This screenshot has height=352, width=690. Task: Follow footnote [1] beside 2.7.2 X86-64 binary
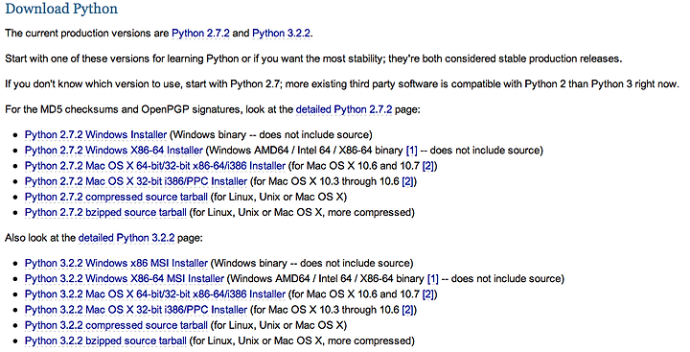pos(411,151)
